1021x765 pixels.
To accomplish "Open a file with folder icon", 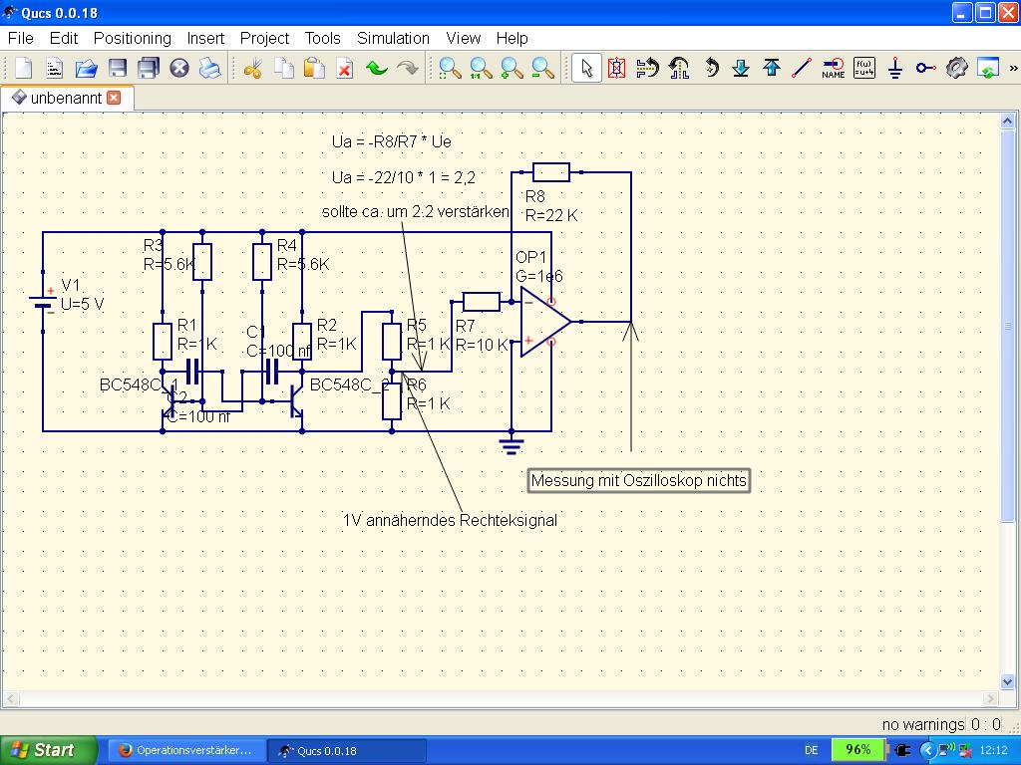I will pyautogui.click(x=86, y=68).
